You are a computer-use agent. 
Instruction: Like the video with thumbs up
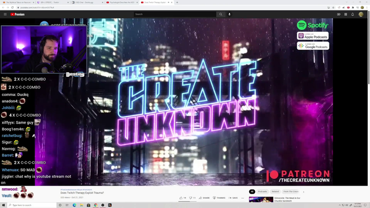[183, 198]
